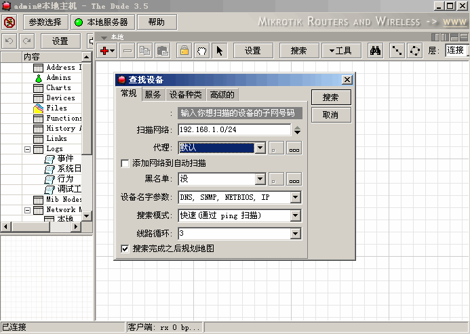Click the paste icon in the map toolbar
This screenshot has height=334, width=470.
(163, 51)
